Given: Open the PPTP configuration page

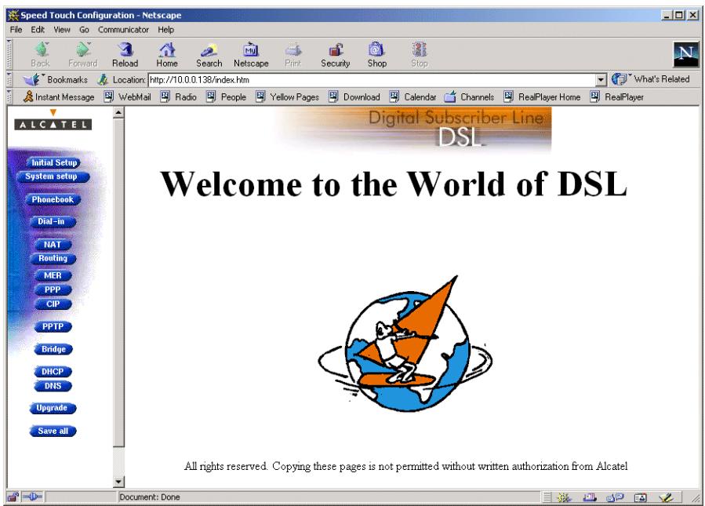Looking at the screenshot, I should (x=53, y=326).
